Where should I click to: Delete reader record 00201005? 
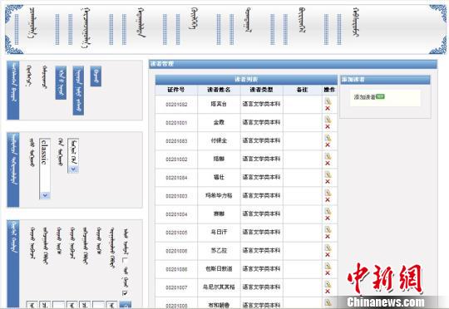(x=328, y=237)
